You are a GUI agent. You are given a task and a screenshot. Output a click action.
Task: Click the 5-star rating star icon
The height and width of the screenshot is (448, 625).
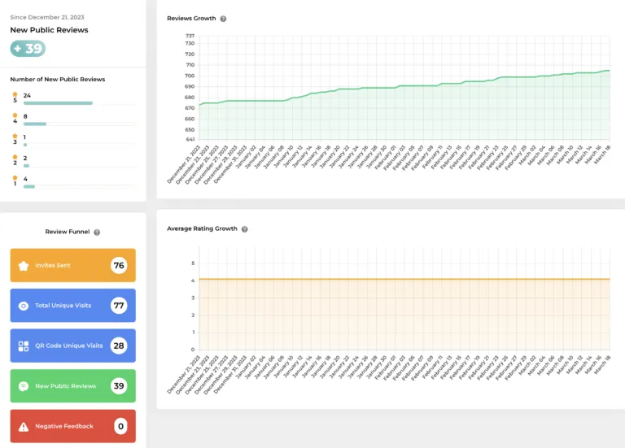coord(15,94)
